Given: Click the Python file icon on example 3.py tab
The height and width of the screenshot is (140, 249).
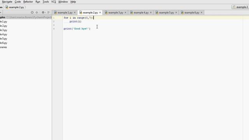Looking at the screenshot, I should coord(106,12).
